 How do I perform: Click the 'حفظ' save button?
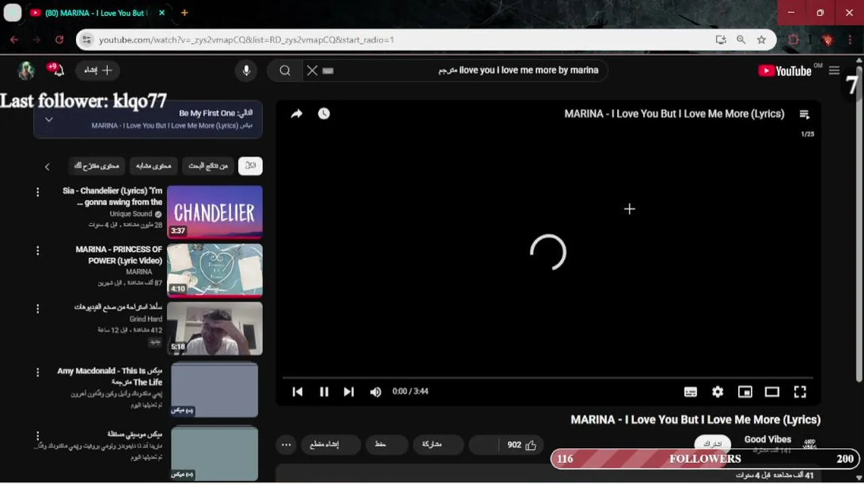(x=387, y=445)
